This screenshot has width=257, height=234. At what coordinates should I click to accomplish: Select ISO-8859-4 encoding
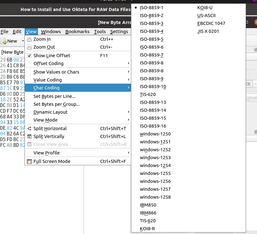tap(152, 31)
